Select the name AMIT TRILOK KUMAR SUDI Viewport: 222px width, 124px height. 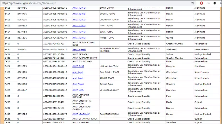point(84,44)
